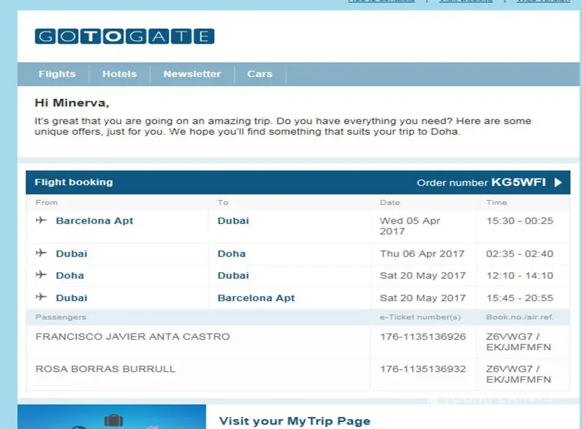Select Doha destination in the To column

click(x=231, y=254)
